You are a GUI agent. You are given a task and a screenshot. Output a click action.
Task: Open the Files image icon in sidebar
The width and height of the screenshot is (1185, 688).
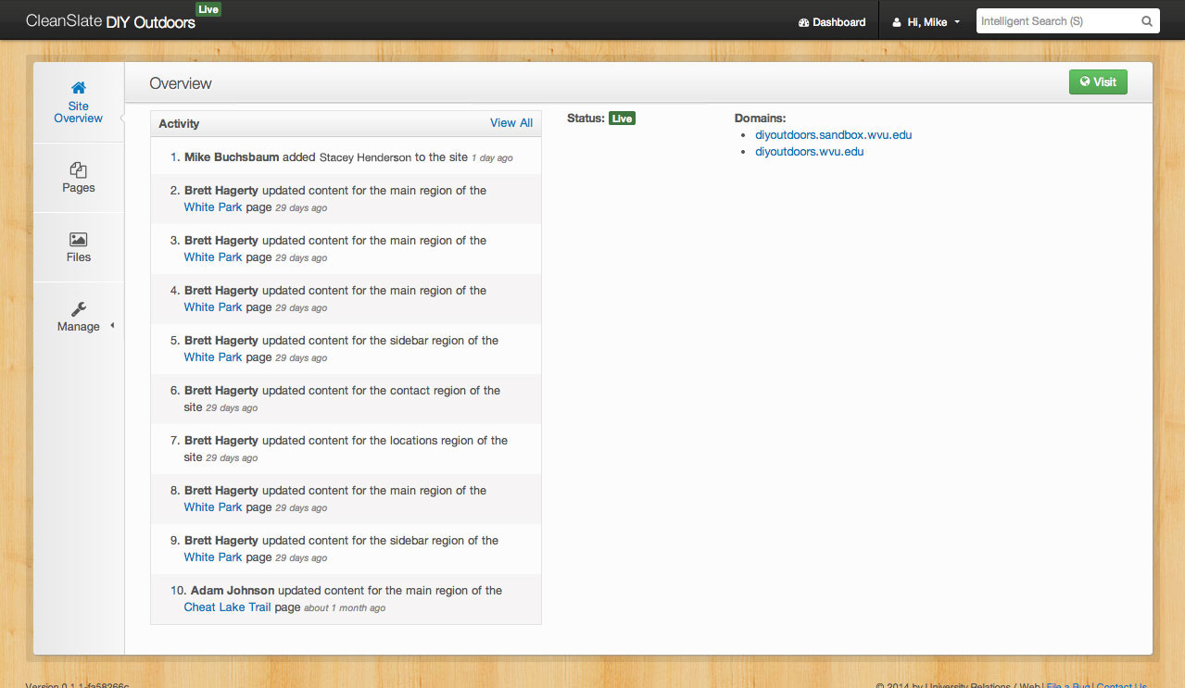[x=79, y=239]
